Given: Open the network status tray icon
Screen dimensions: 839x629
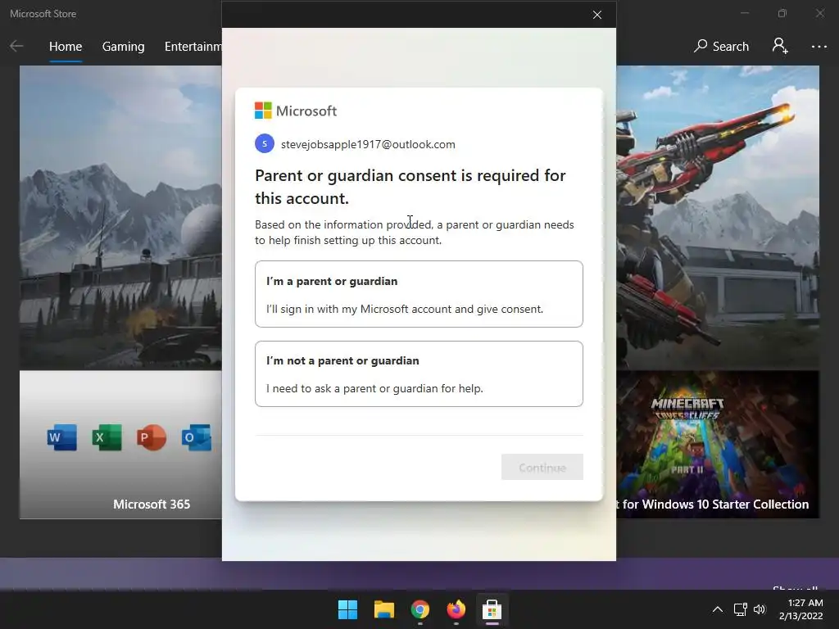Looking at the screenshot, I should [x=740, y=609].
